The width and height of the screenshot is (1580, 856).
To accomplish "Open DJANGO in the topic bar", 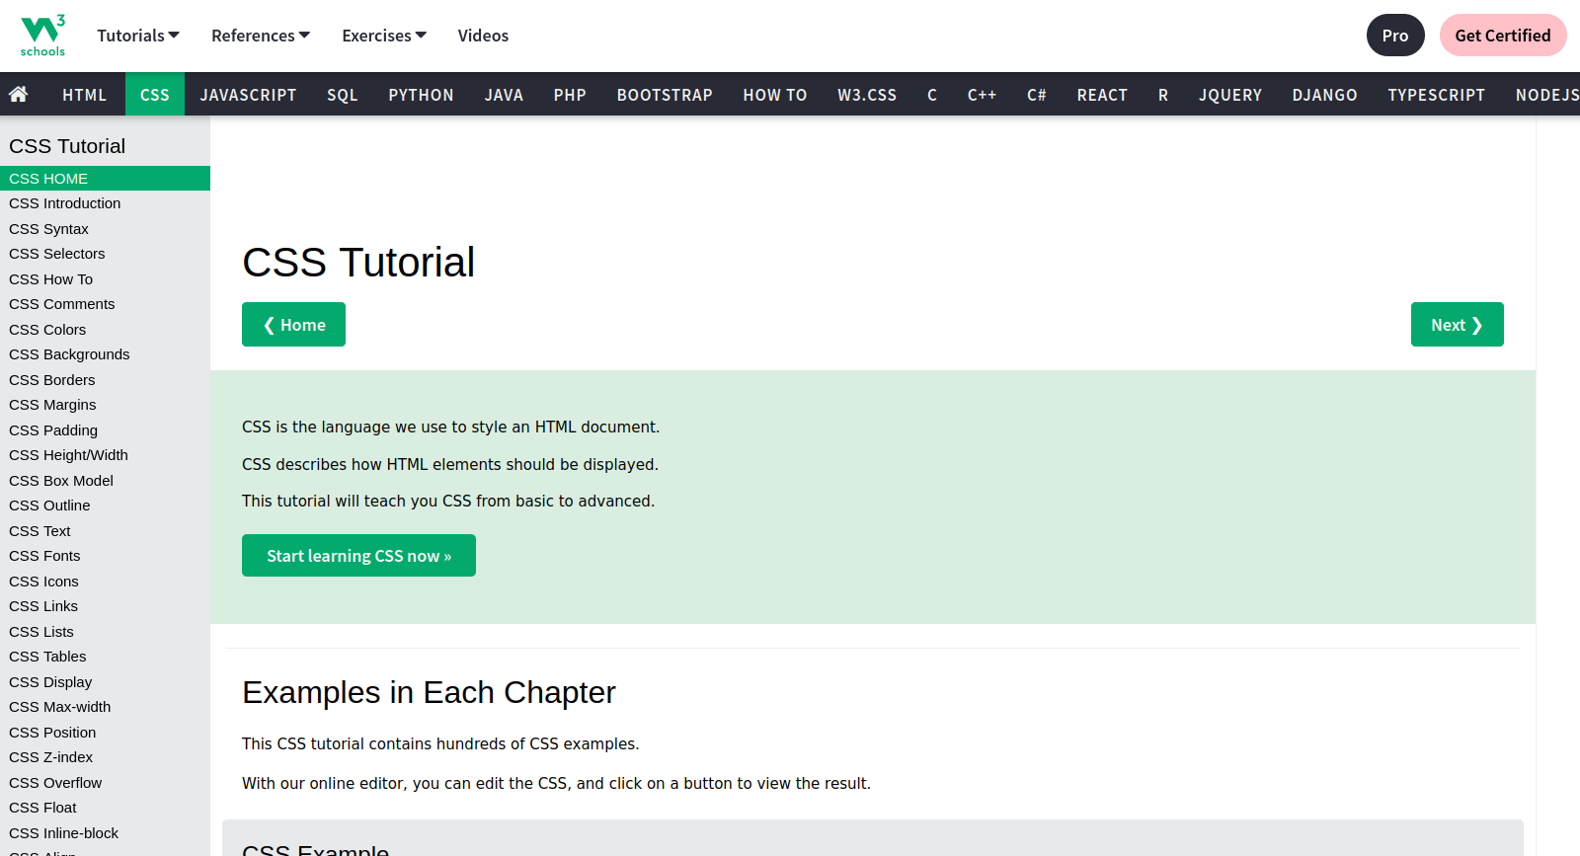I will tap(1325, 95).
